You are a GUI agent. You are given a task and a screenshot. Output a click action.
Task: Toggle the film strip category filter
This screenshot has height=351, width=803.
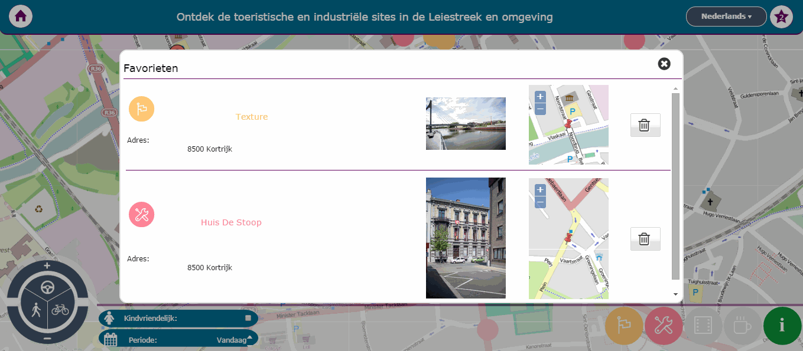point(703,326)
